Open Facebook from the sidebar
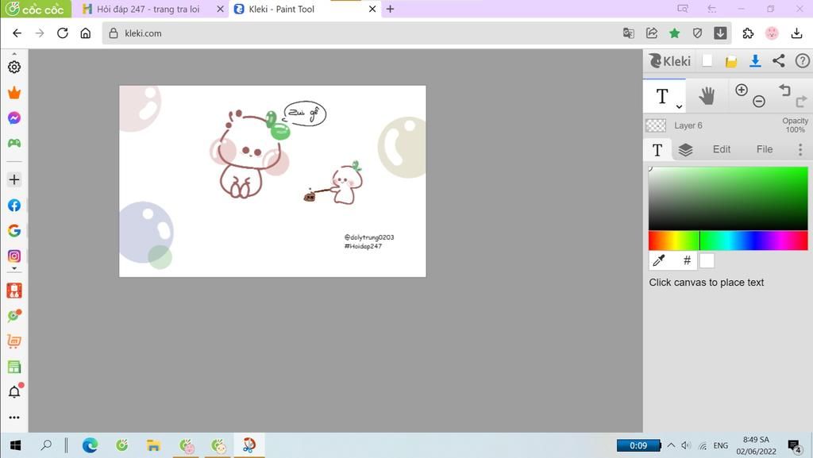The width and height of the screenshot is (813, 458). coord(14,206)
